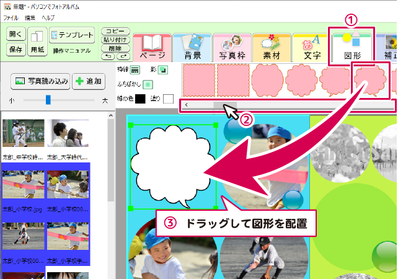Select the 太郎_大学時代 thumbnail
Viewport: 398px width, 279px height.
(x=68, y=133)
